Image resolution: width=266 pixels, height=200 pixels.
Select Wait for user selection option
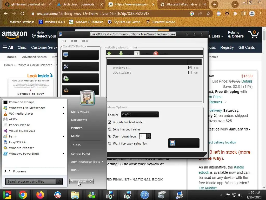point(110,143)
